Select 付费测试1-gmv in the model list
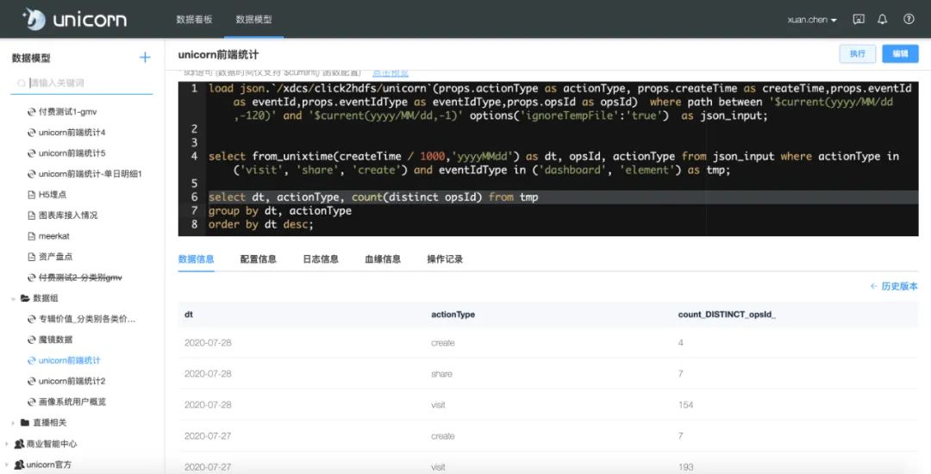Image resolution: width=931 pixels, height=474 pixels. pos(68,111)
